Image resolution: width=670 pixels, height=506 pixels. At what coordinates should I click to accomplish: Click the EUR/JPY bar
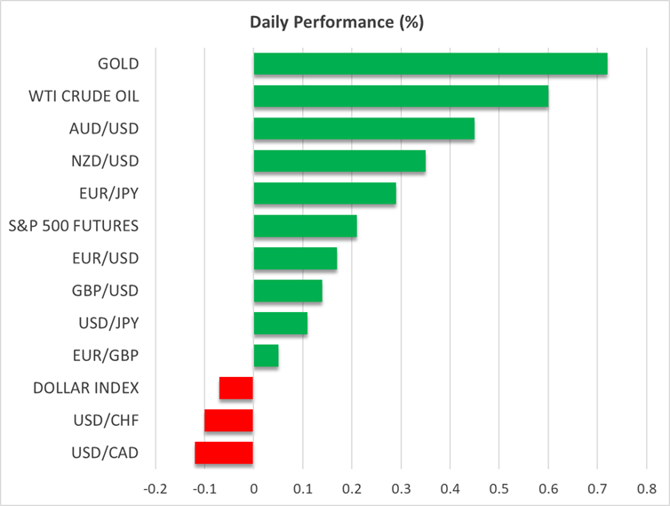click(324, 194)
